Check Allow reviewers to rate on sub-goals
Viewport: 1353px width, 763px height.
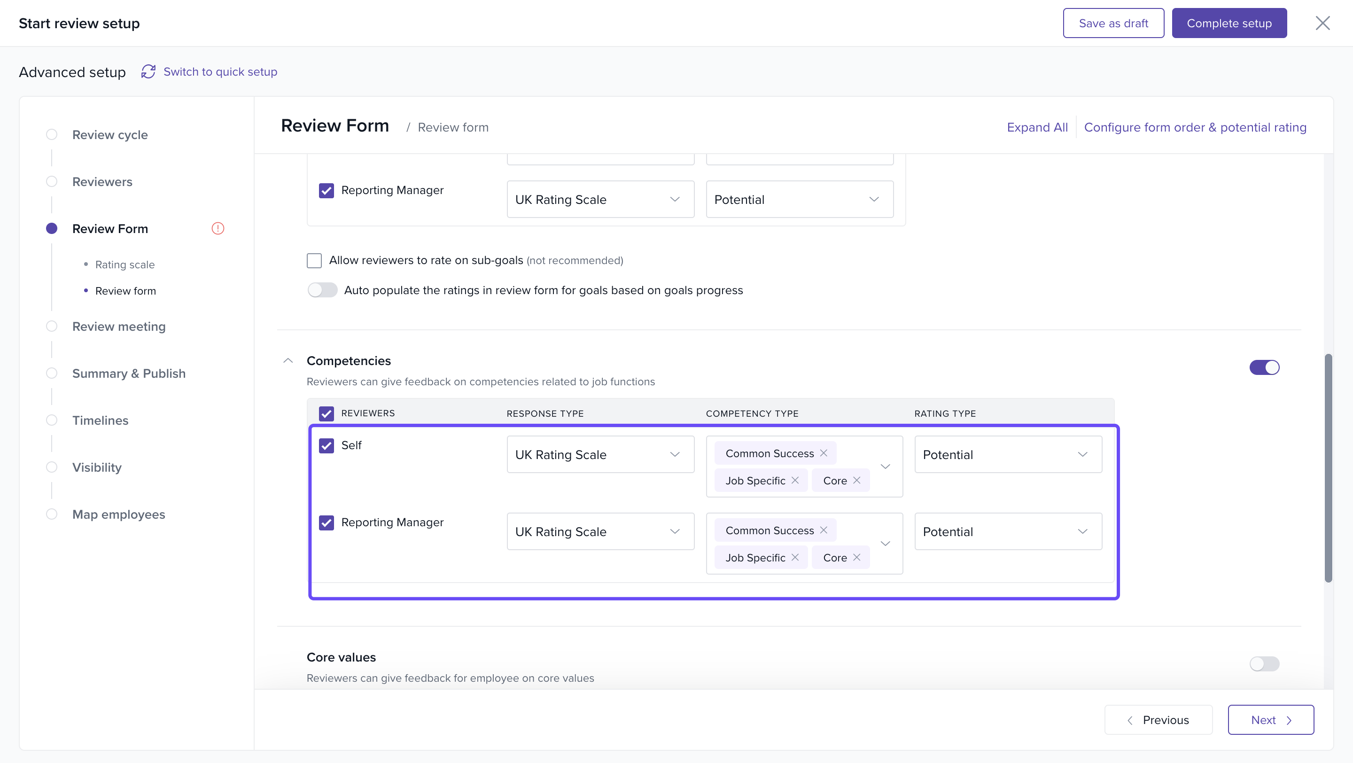314,260
